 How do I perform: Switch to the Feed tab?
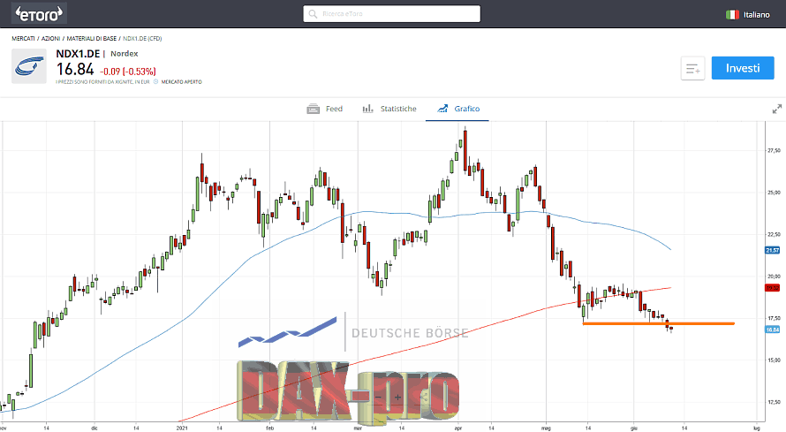[x=325, y=109]
